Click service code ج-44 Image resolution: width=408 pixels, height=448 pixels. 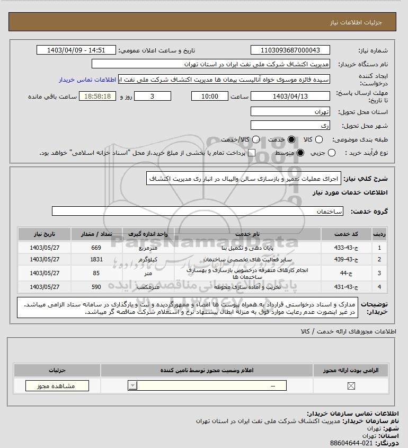point(346,273)
